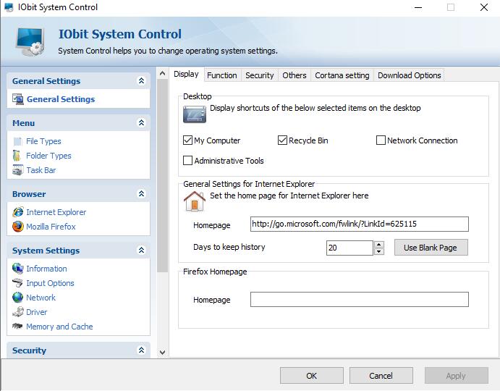Uncheck the Recycle Bin checkbox
Image resolution: width=500 pixels, height=391 pixels.
click(282, 140)
